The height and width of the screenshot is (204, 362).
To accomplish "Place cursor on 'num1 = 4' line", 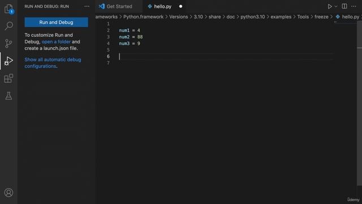I will [130, 30].
